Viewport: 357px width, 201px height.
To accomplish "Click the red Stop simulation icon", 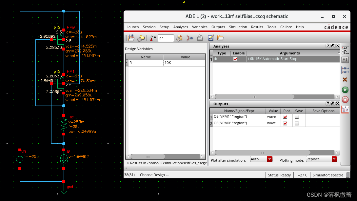I will click(345, 99).
